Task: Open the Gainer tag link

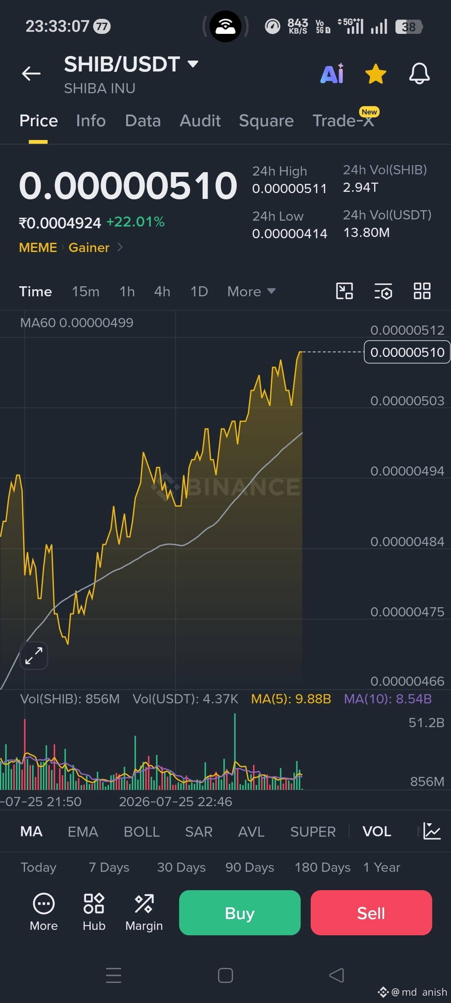Action: [x=89, y=247]
